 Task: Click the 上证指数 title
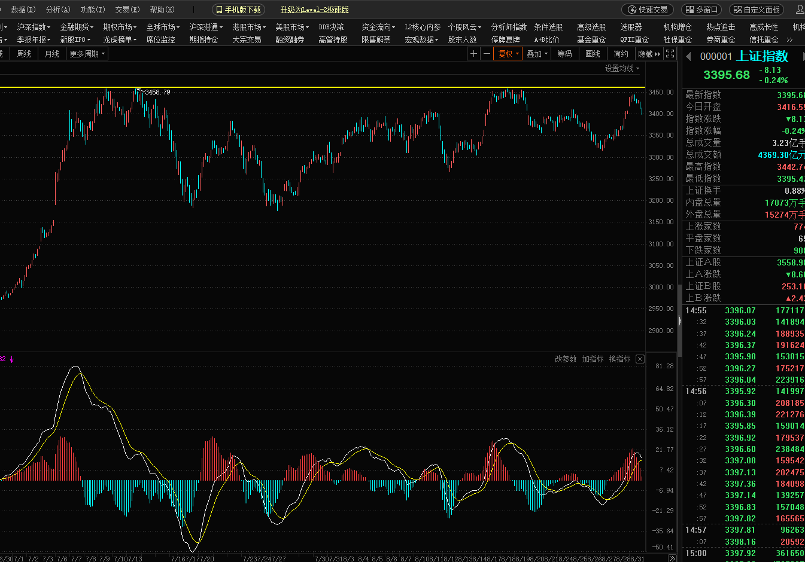[763, 56]
